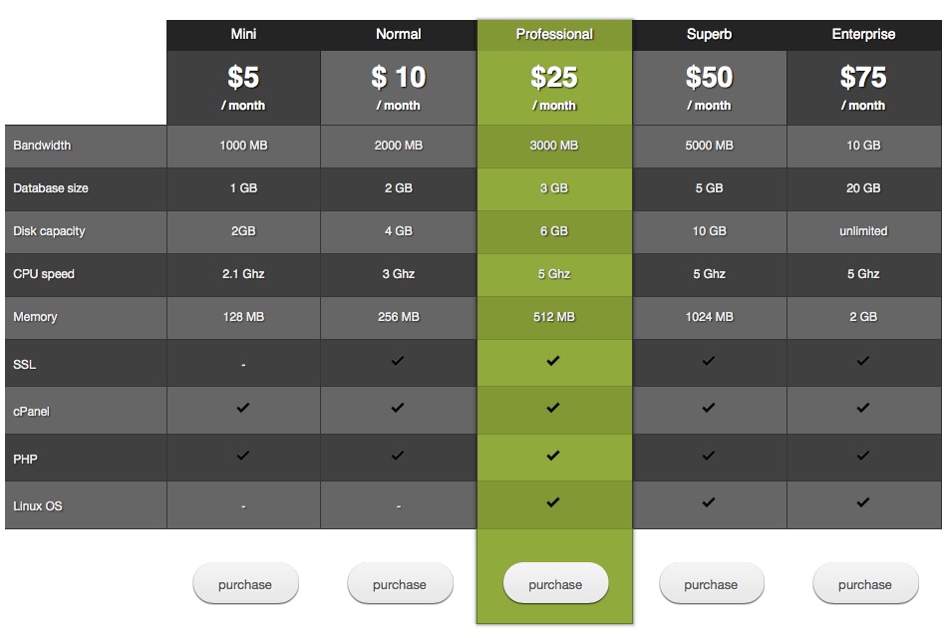950x638 pixels.
Task: Purchase the Normal plan
Action: (400, 584)
